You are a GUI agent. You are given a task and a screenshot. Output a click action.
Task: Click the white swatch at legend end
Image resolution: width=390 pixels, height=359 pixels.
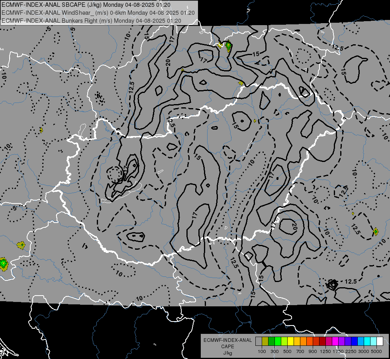(380, 341)
